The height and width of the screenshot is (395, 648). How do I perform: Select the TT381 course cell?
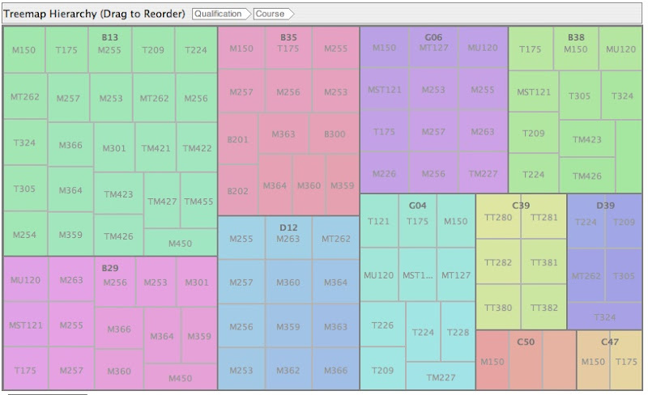544,263
